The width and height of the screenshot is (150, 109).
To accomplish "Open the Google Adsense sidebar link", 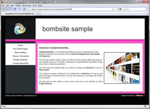I will (20, 60).
